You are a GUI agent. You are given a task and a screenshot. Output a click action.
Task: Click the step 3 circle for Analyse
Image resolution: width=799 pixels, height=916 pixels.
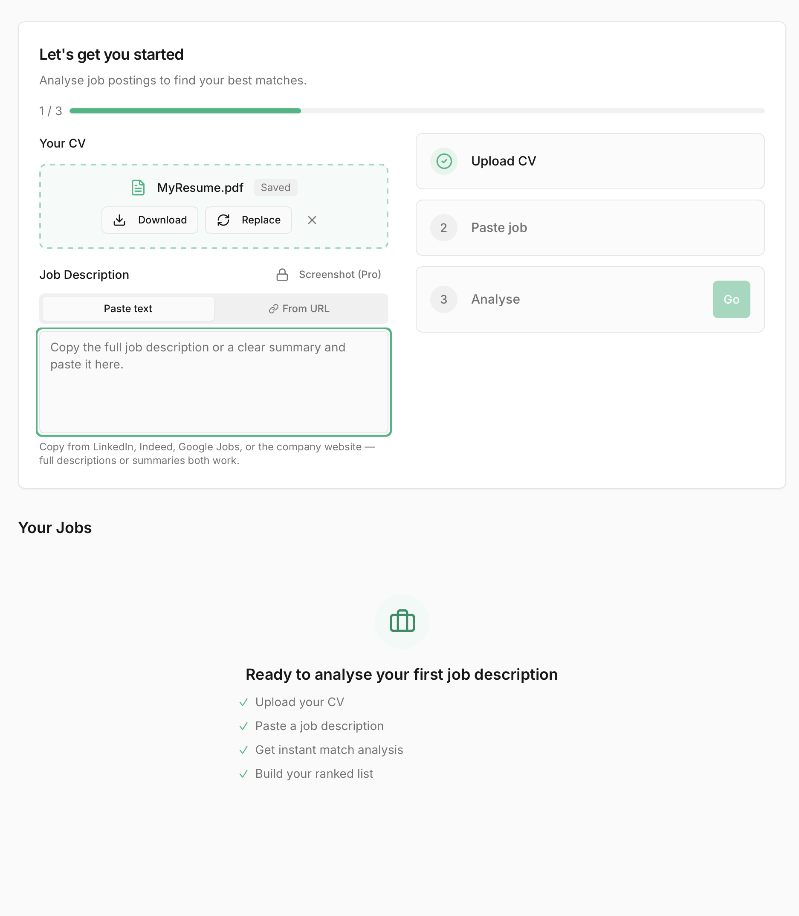point(444,299)
